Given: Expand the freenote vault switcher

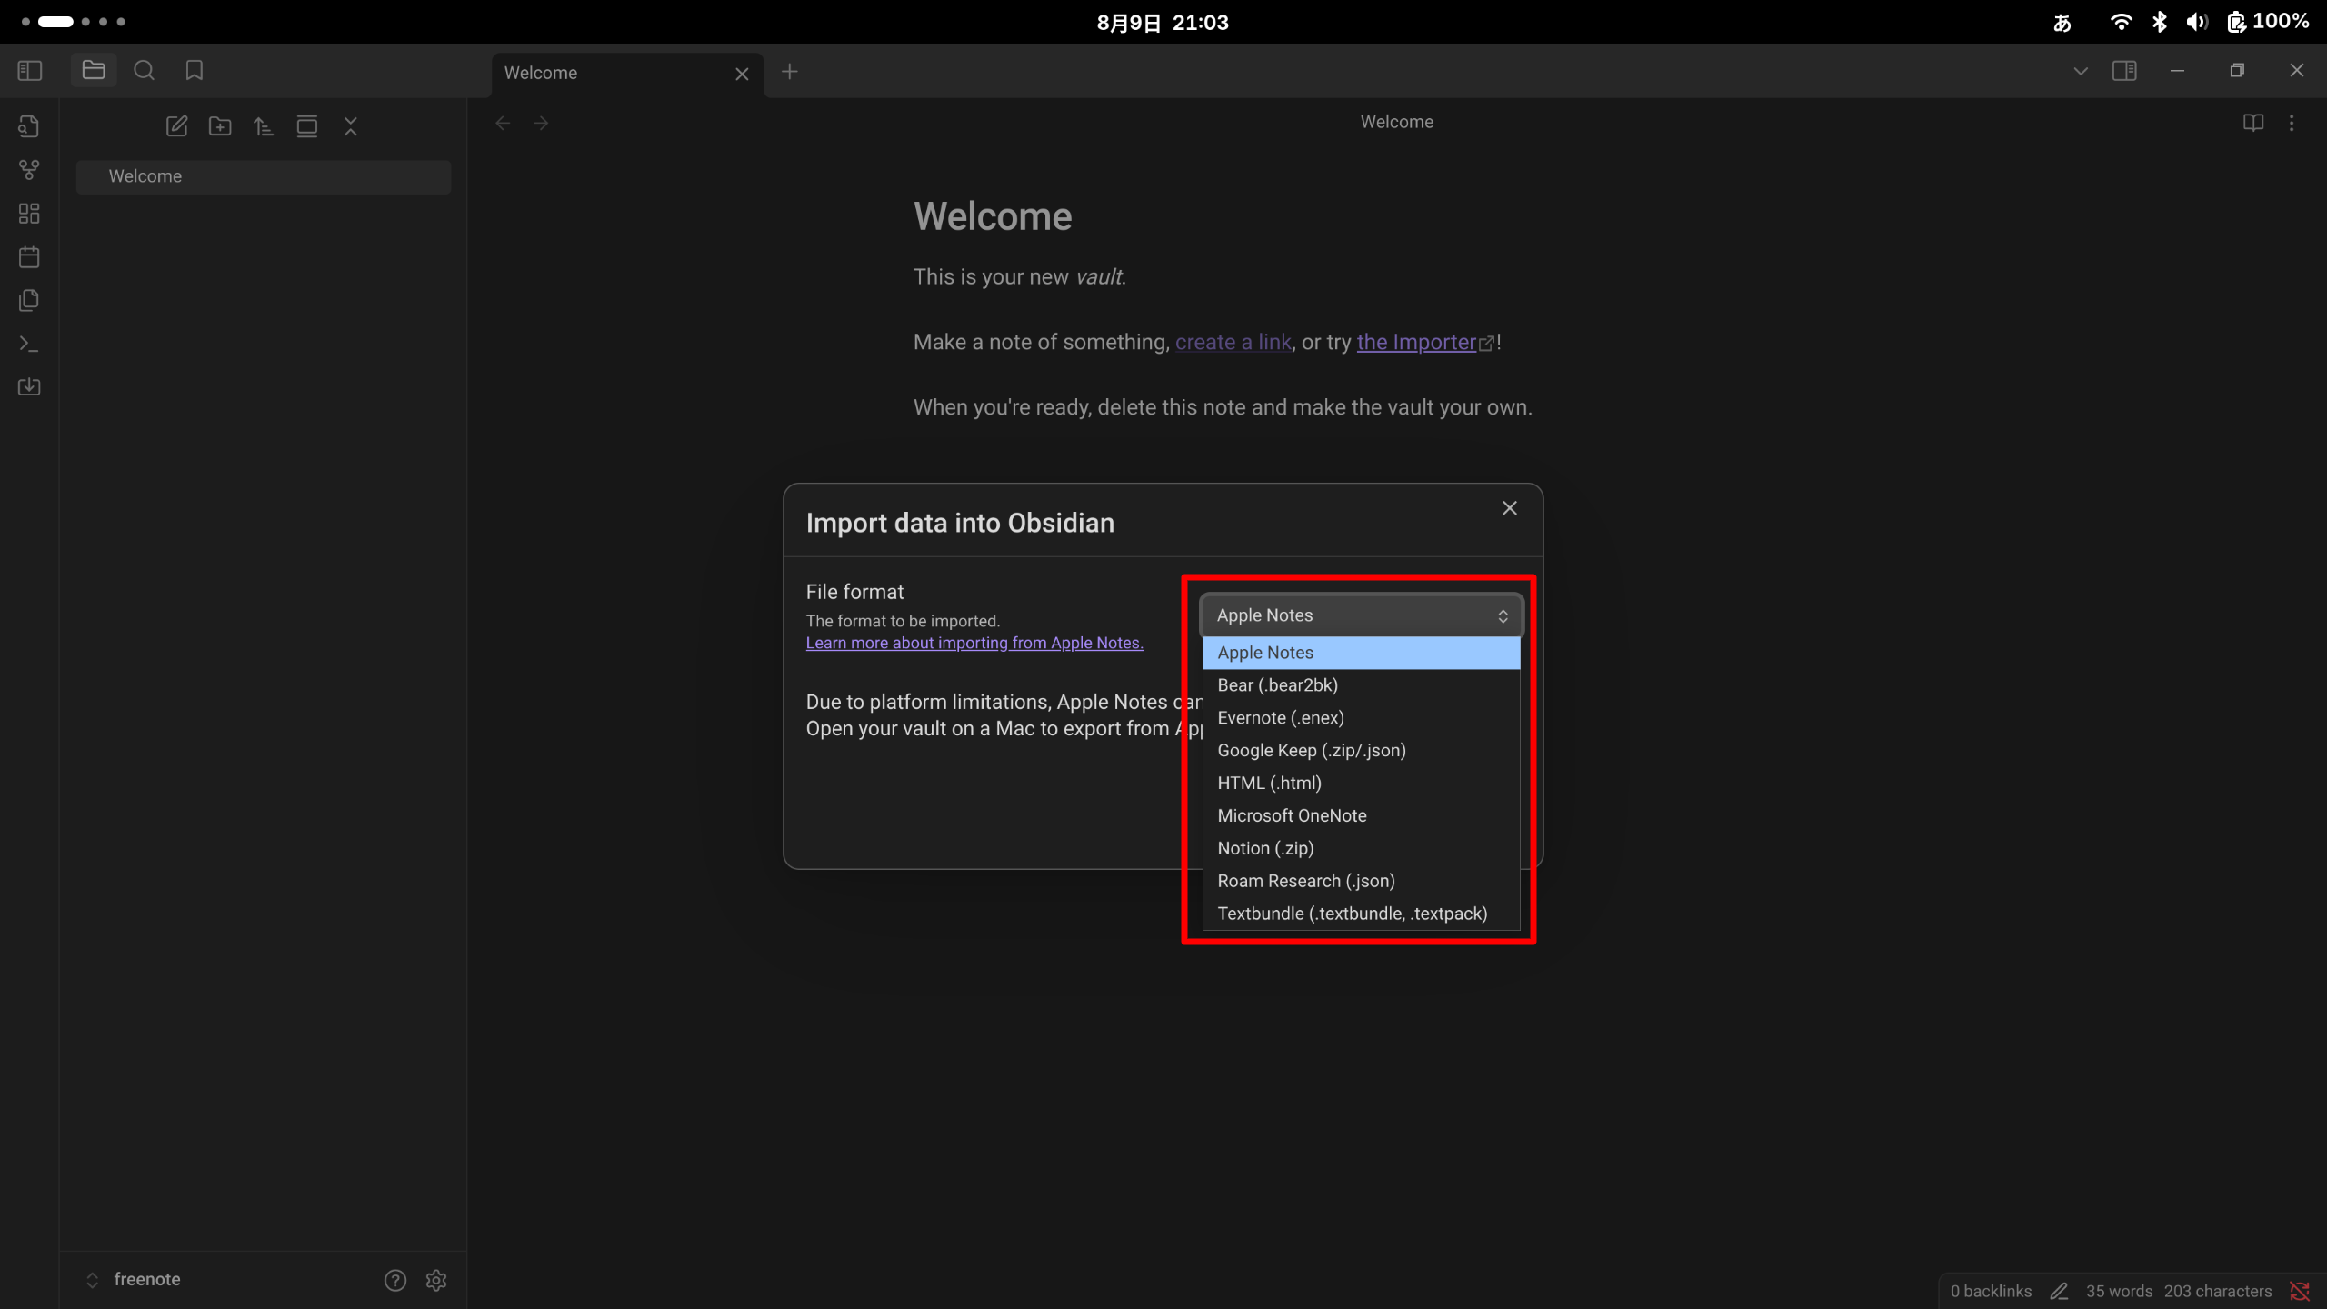Looking at the screenshot, I should pos(135,1280).
